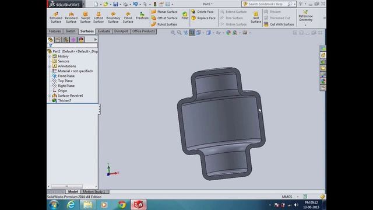
Task: Click the Open file icon
Action: [105, 4]
